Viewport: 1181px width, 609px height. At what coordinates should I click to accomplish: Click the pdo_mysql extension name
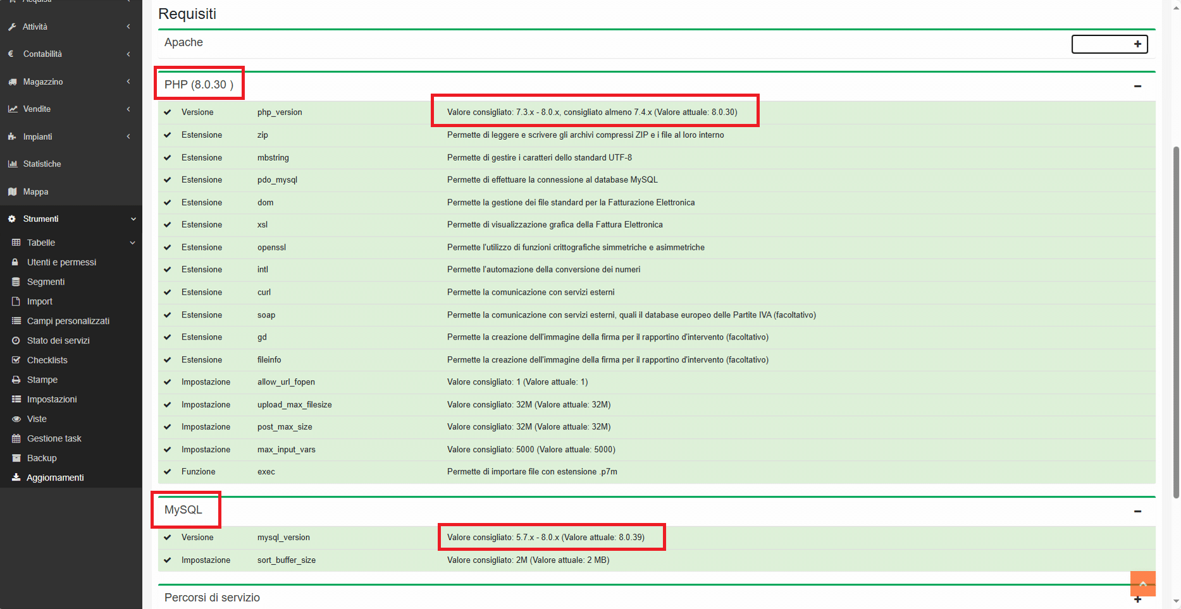(277, 180)
